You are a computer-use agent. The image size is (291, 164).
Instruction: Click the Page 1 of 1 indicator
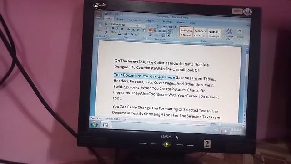tap(96, 118)
